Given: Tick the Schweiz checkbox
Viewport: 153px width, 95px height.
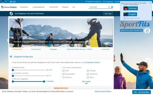Looking at the screenshot, I should [63, 77].
